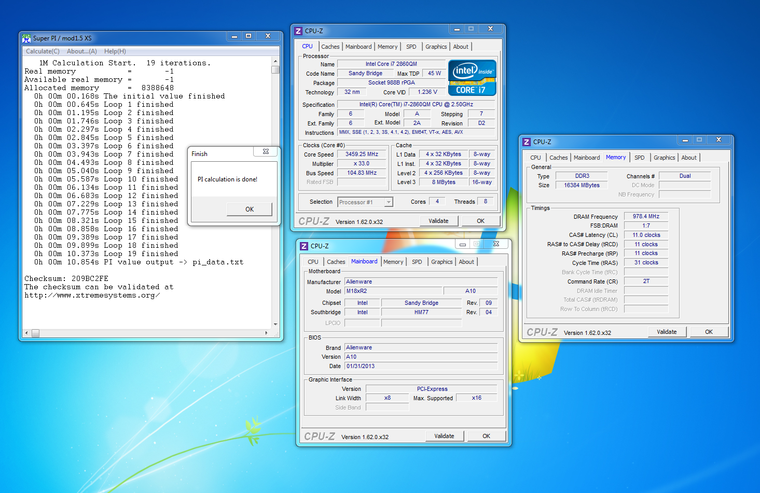Click the Multiplier value x 33.0
Image resolution: width=760 pixels, height=493 pixels.
tap(362, 163)
